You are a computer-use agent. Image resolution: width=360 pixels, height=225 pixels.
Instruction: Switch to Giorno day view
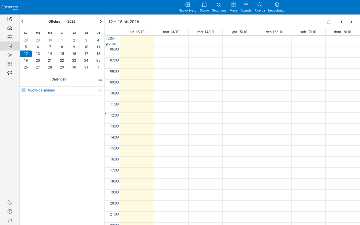(x=204, y=7)
